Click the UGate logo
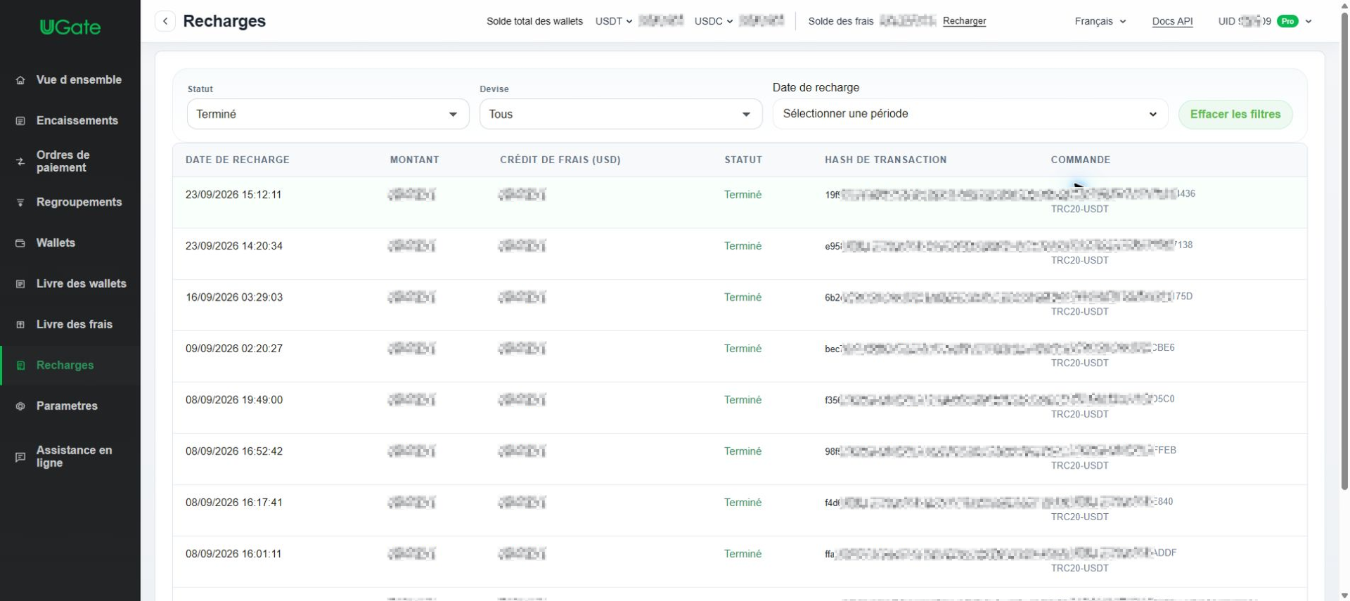The width and height of the screenshot is (1350, 601). tap(70, 27)
